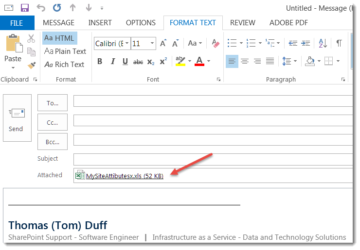The height and width of the screenshot is (250, 360).
Task: Toggle Superscript formatting
Action: coord(163,61)
